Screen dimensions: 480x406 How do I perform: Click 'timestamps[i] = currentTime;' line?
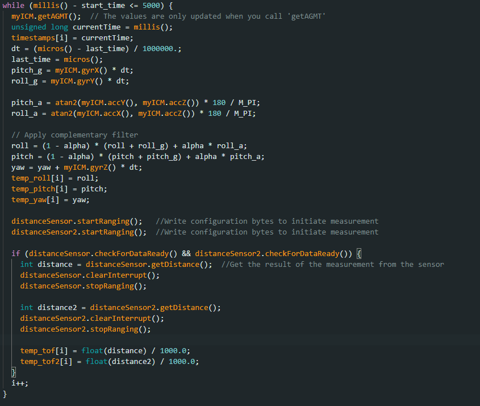(x=73, y=38)
